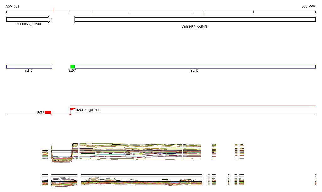Select the sdrC blue annotation box
The height and width of the screenshot is (192, 322).
(29, 67)
